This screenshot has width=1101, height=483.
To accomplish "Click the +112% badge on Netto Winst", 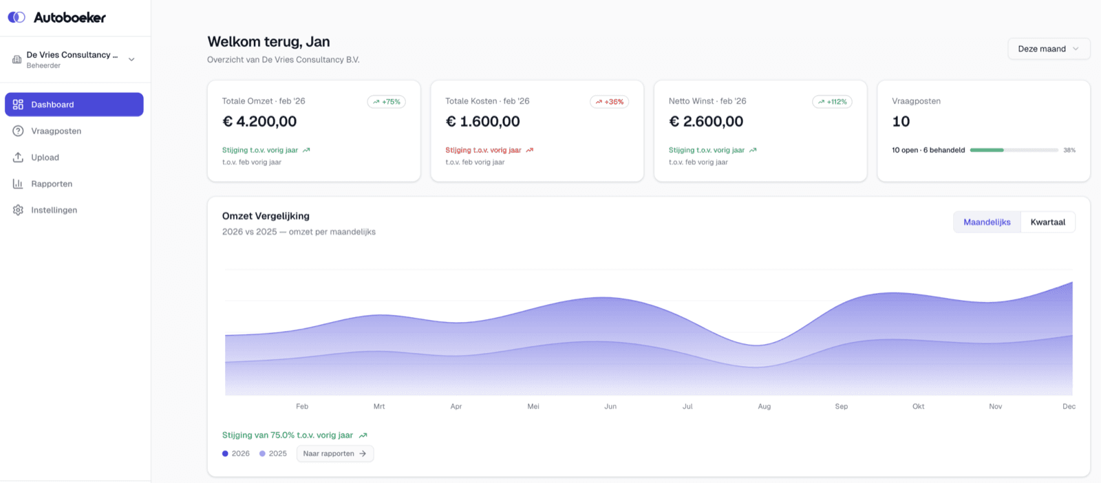I will coord(832,102).
